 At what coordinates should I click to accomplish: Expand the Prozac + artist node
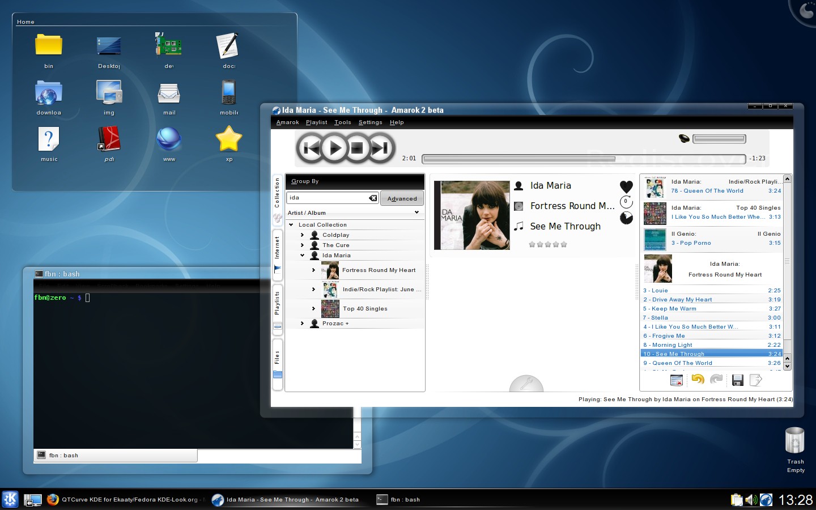303,324
